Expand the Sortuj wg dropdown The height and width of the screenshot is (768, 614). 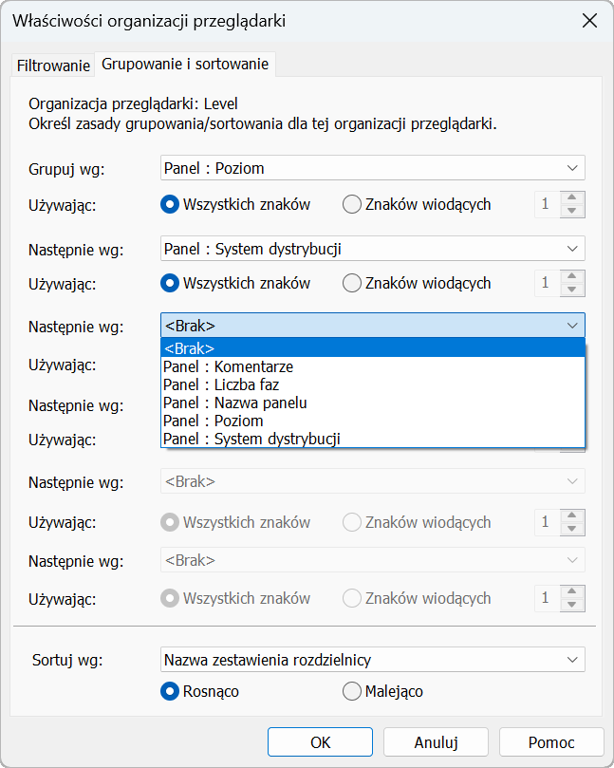point(373,659)
